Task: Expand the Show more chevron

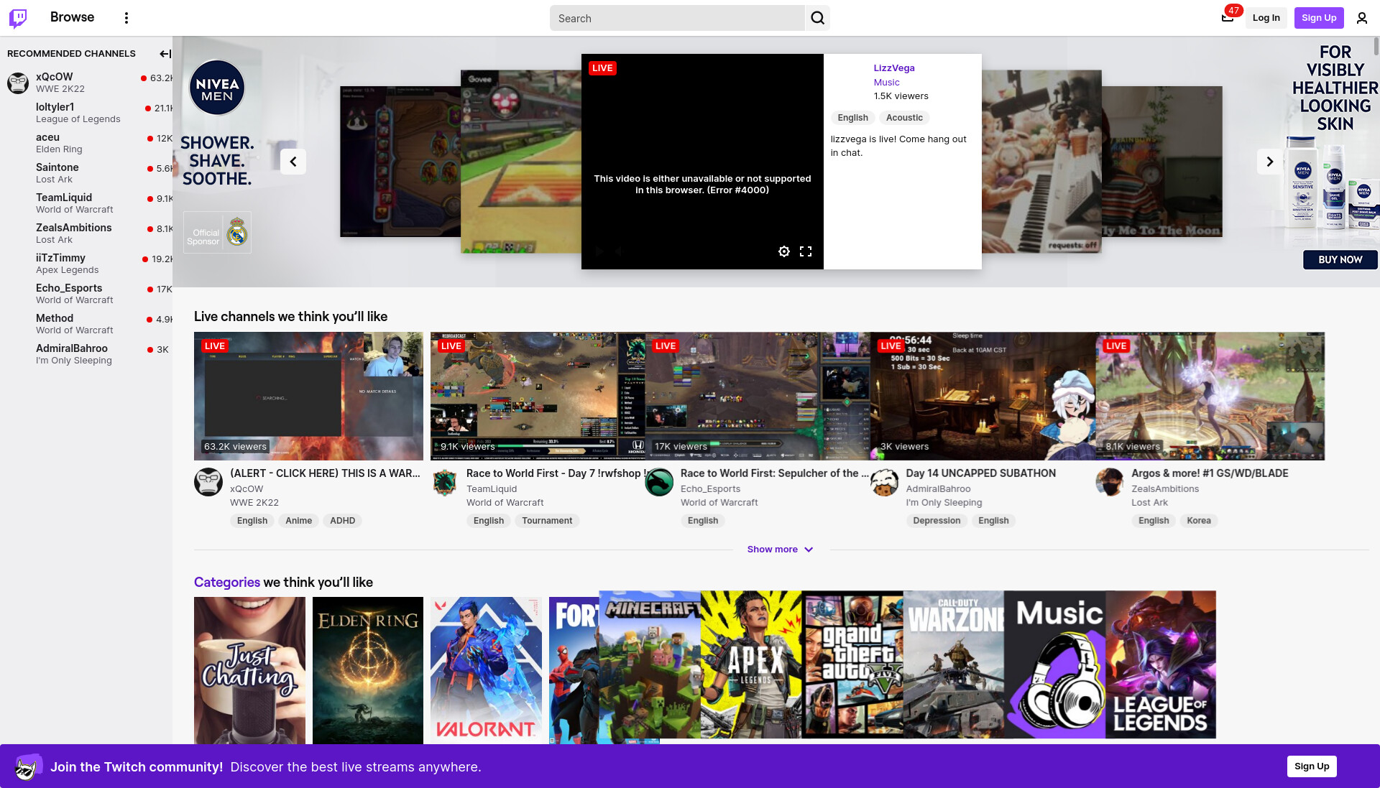Action: (809, 550)
